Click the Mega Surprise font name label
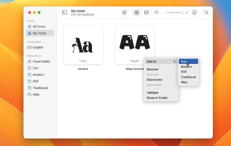 [x=135, y=69]
